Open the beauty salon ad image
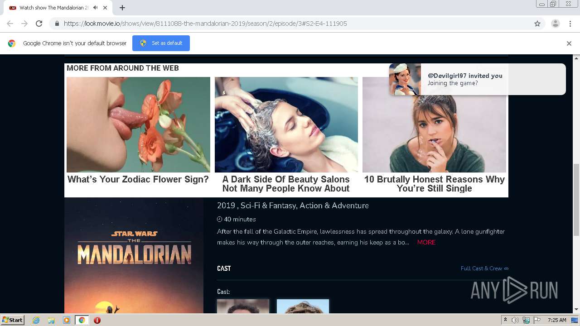This screenshot has width=580, height=326. point(286,125)
